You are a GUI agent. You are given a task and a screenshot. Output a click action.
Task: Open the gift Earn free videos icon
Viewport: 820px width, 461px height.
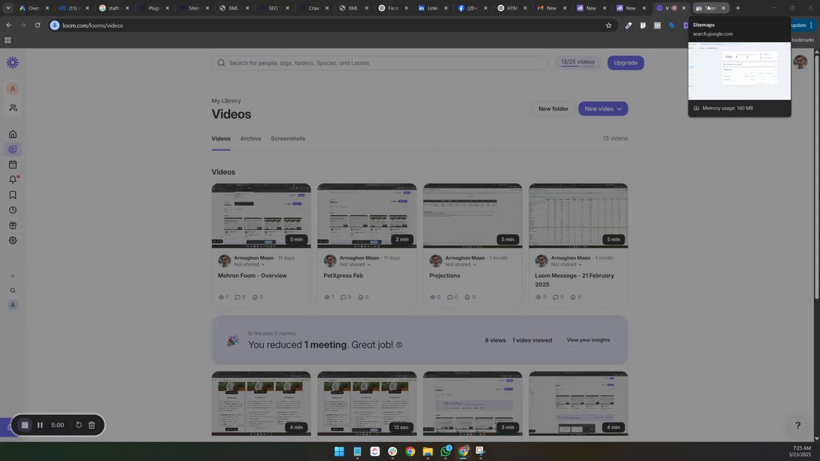(x=12, y=225)
